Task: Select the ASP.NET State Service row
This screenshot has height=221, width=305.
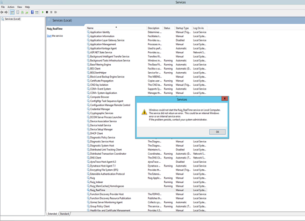Action: click(x=147, y=52)
